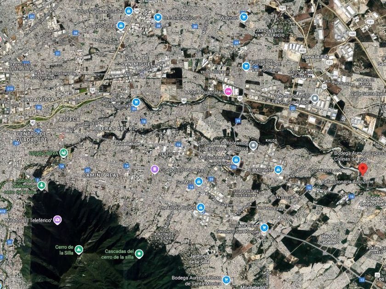Click the Centro de Guadalupe label
The height and width of the screenshot is (289, 386).
32,137
